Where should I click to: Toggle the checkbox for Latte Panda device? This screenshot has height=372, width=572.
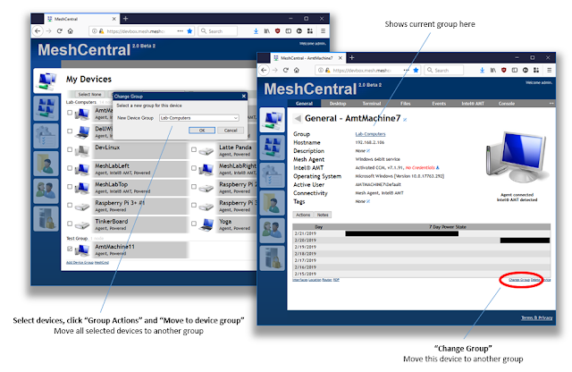194,149
